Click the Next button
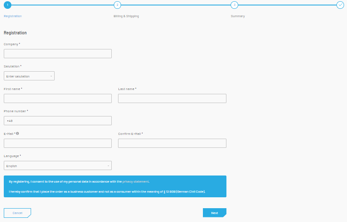This screenshot has height=222, width=347. pos(215,213)
